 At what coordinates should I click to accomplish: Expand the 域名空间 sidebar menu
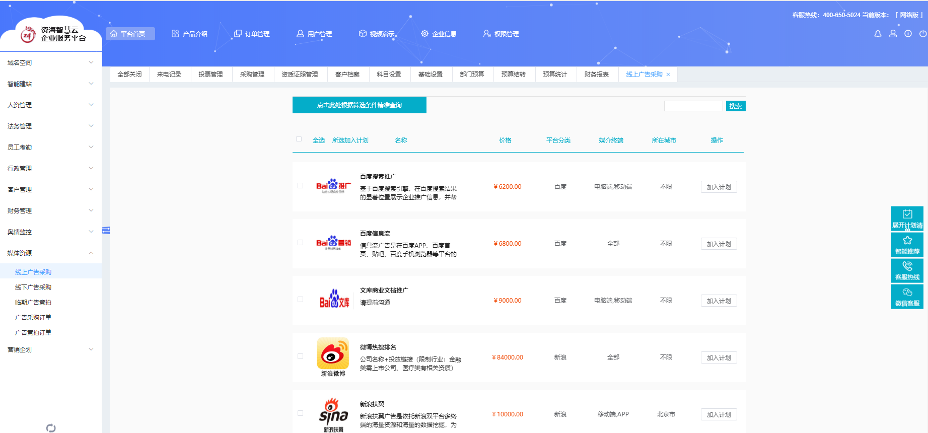click(50, 62)
